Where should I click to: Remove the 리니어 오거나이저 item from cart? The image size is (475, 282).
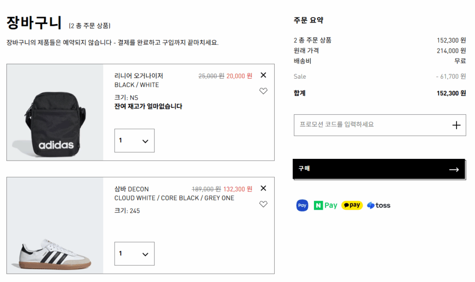tap(263, 75)
